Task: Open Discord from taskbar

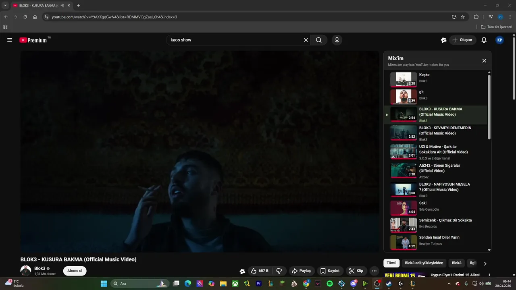Action: 354,284
